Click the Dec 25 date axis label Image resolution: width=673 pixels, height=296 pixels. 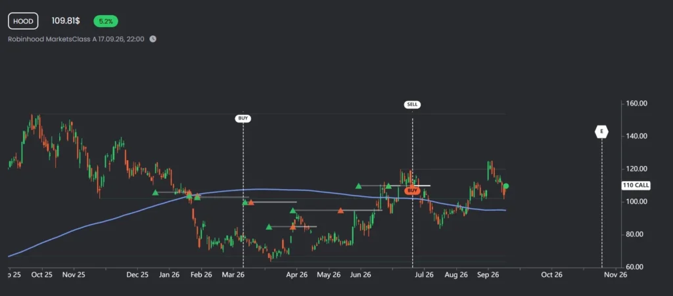click(x=138, y=274)
